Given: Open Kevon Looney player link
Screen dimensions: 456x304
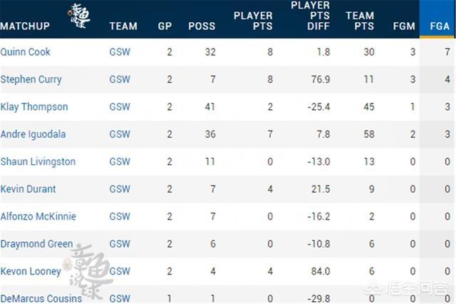Looking at the screenshot, I should click(x=31, y=271).
